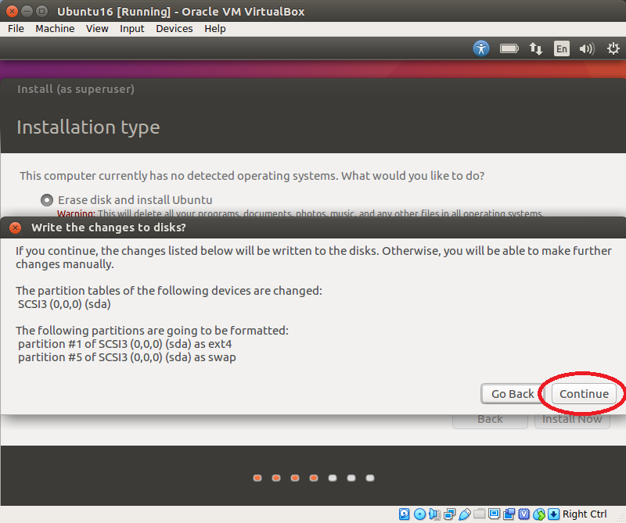Open the Devices menu
Screen dimensions: 626x523
tap(174, 29)
